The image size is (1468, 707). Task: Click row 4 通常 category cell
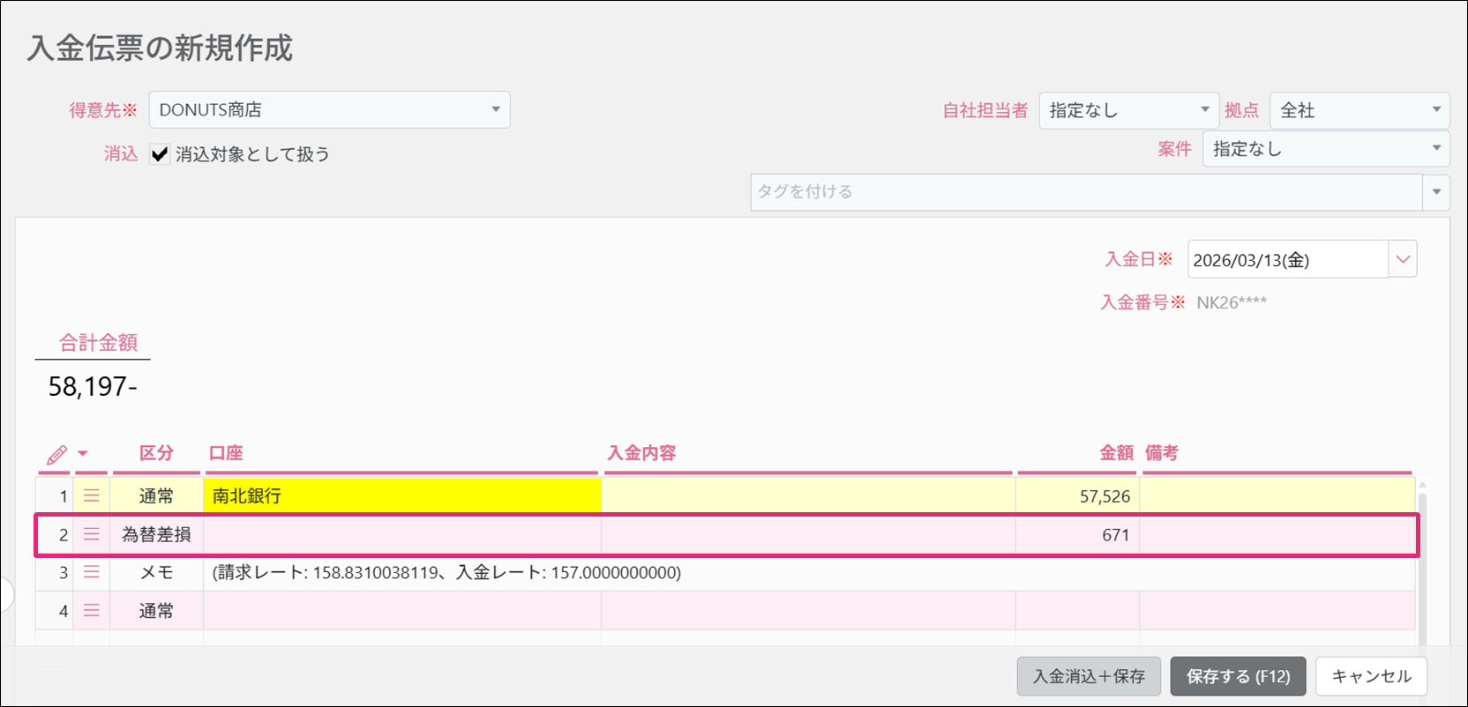[x=156, y=610]
